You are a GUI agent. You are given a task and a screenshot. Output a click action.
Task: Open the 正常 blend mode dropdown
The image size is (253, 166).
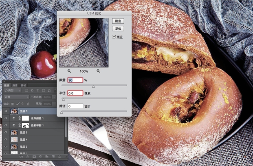coord(16,97)
